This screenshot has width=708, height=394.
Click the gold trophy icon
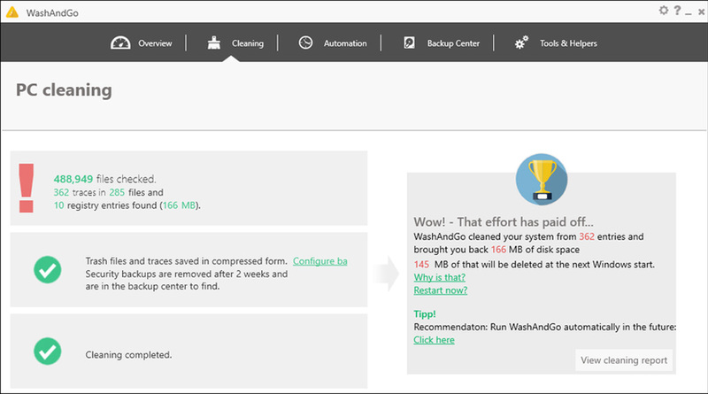pyautogui.click(x=542, y=180)
